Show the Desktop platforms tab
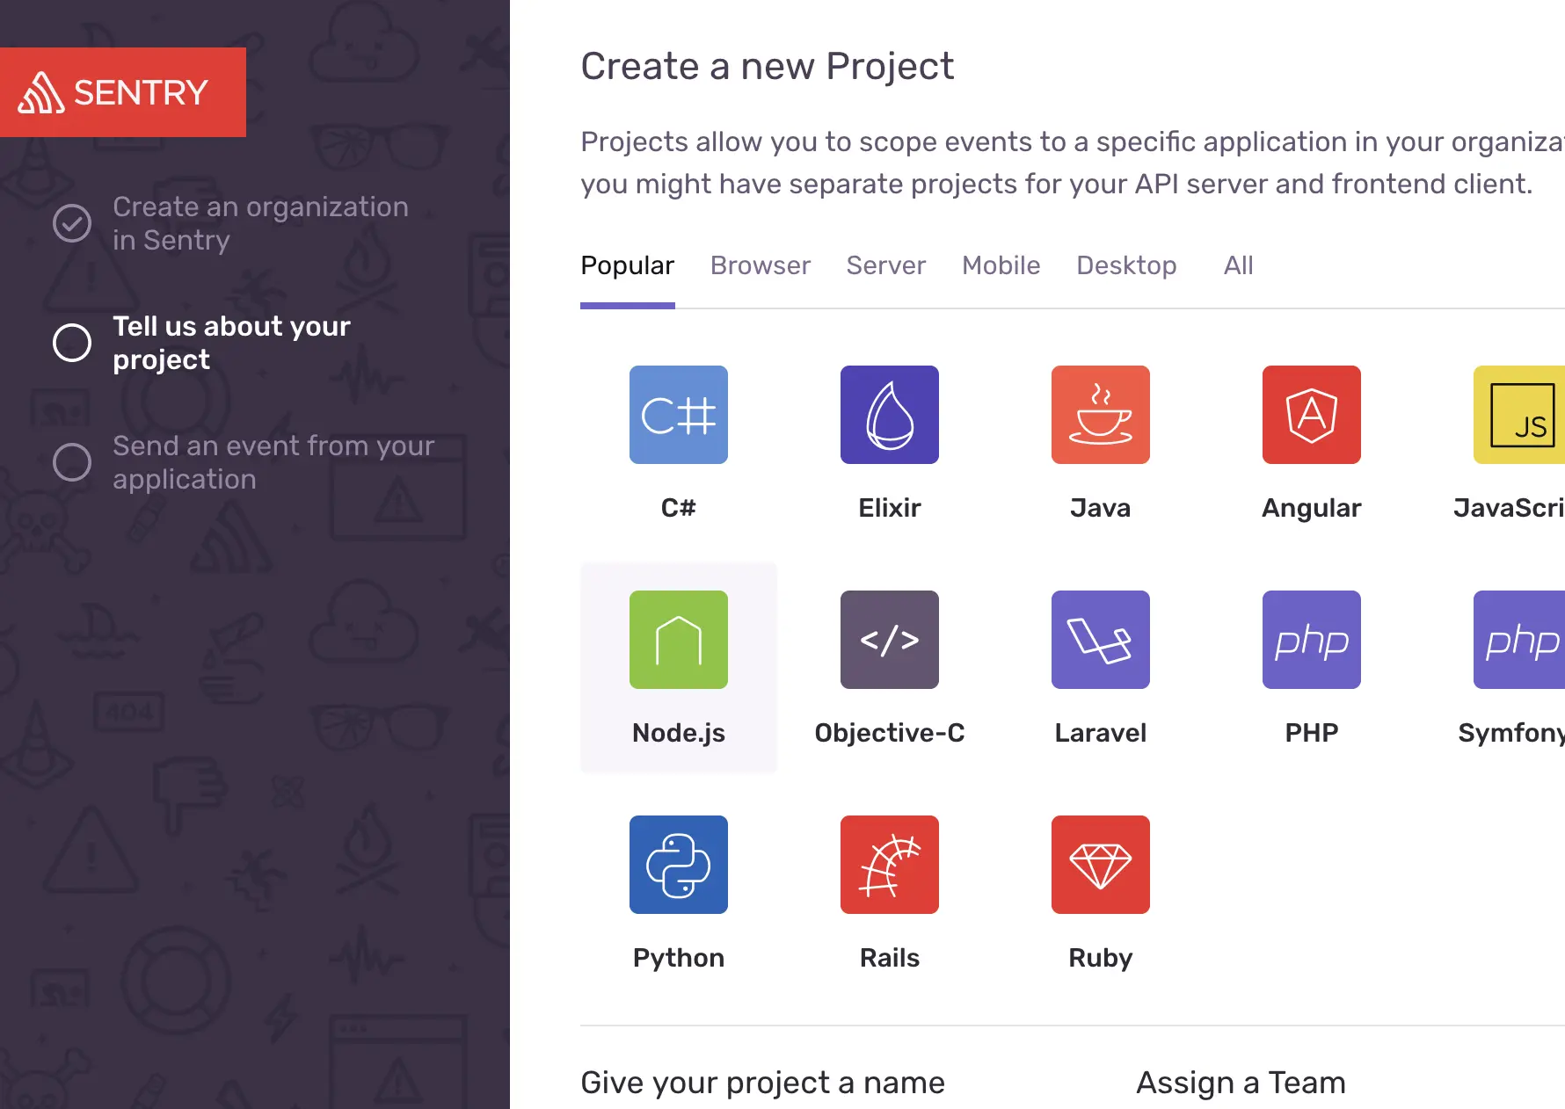This screenshot has width=1565, height=1109. (x=1126, y=265)
